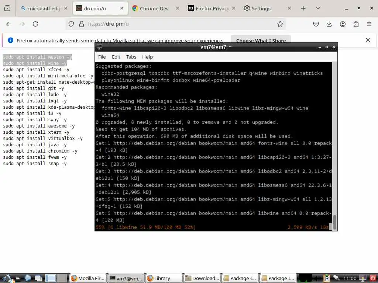378x283 pixels.
Task: Open the terminal Help menu
Action: point(147,57)
